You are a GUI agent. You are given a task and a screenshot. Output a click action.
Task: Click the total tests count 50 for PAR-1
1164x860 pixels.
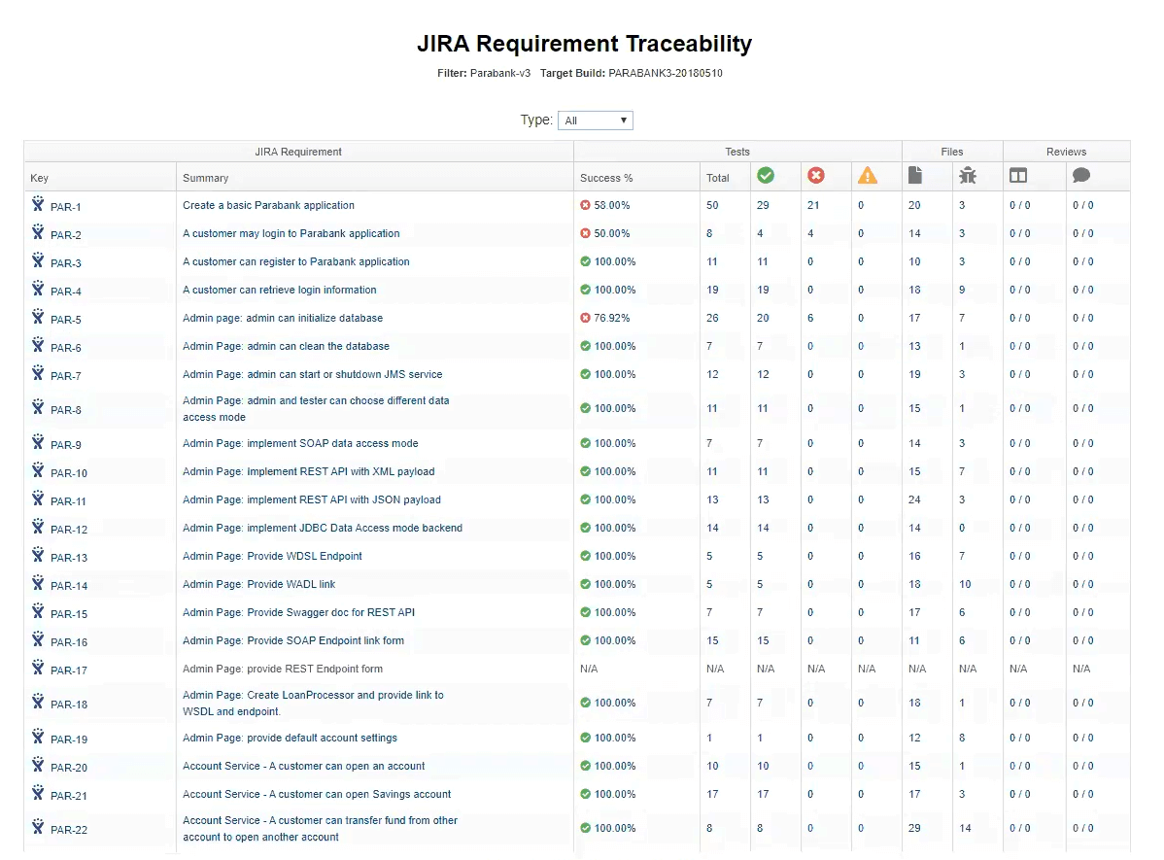[712, 206]
